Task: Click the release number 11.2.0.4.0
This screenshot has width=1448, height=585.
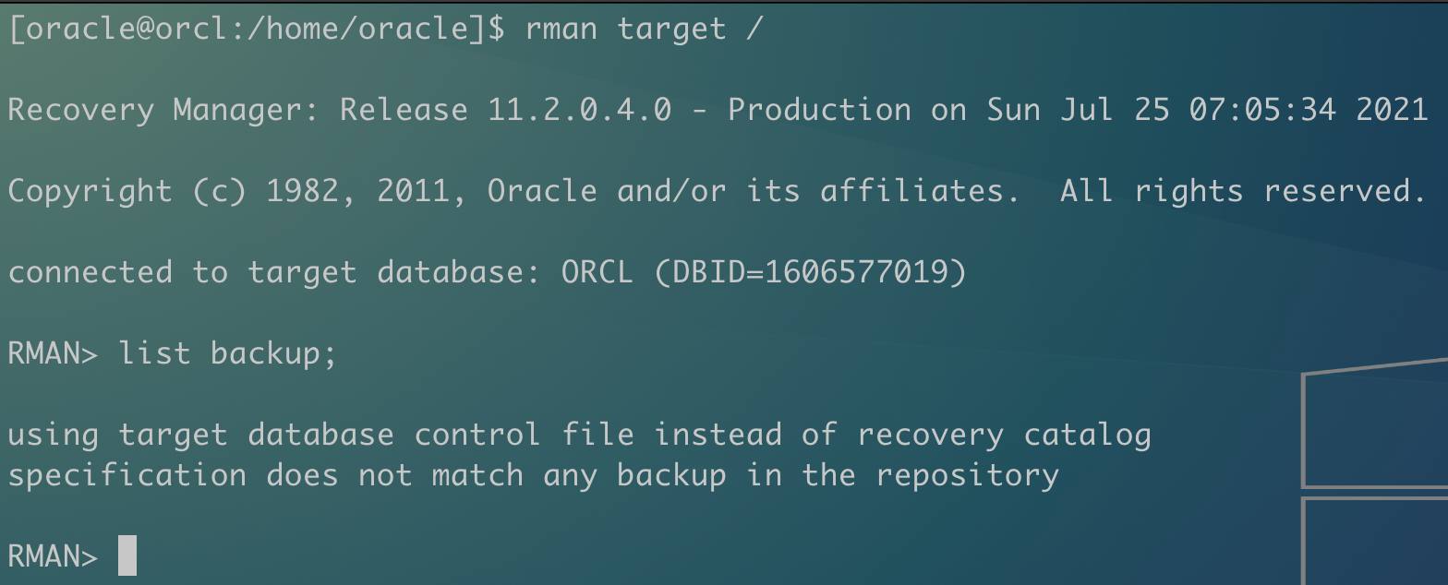Action: tap(580, 110)
